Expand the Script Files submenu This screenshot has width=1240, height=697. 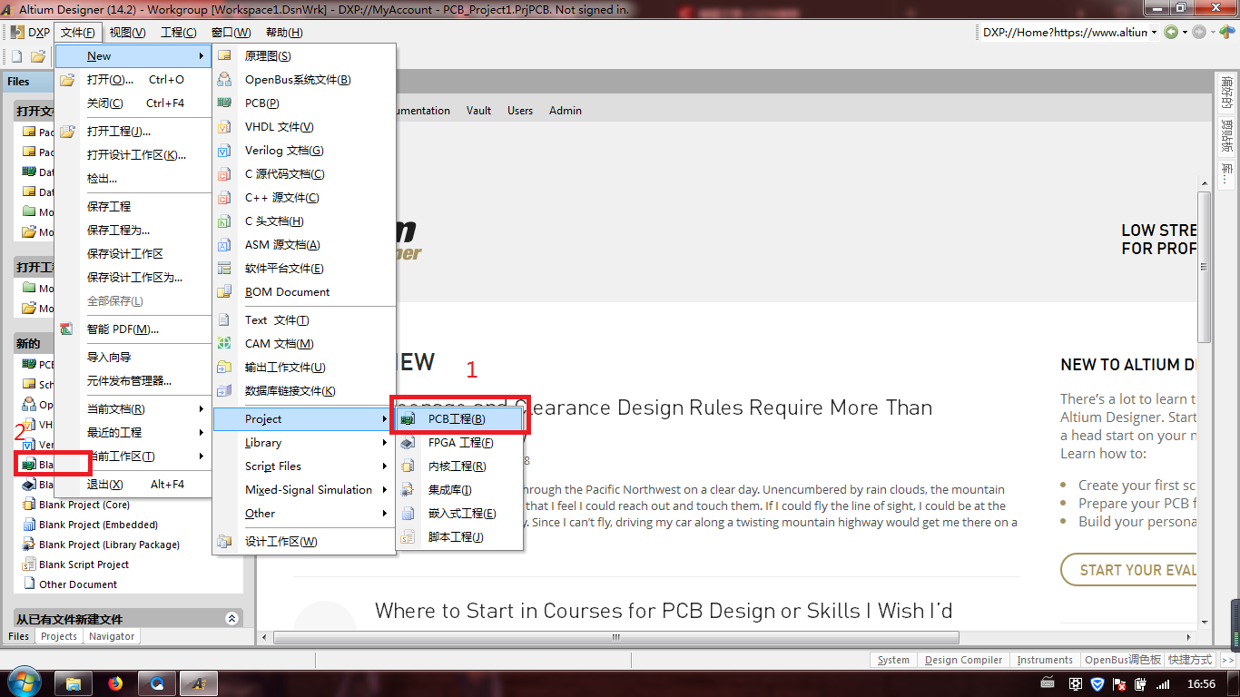304,466
